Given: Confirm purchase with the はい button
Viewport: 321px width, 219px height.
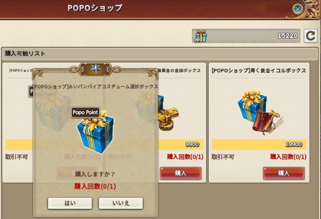Looking at the screenshot, I should tap(70, 203).
